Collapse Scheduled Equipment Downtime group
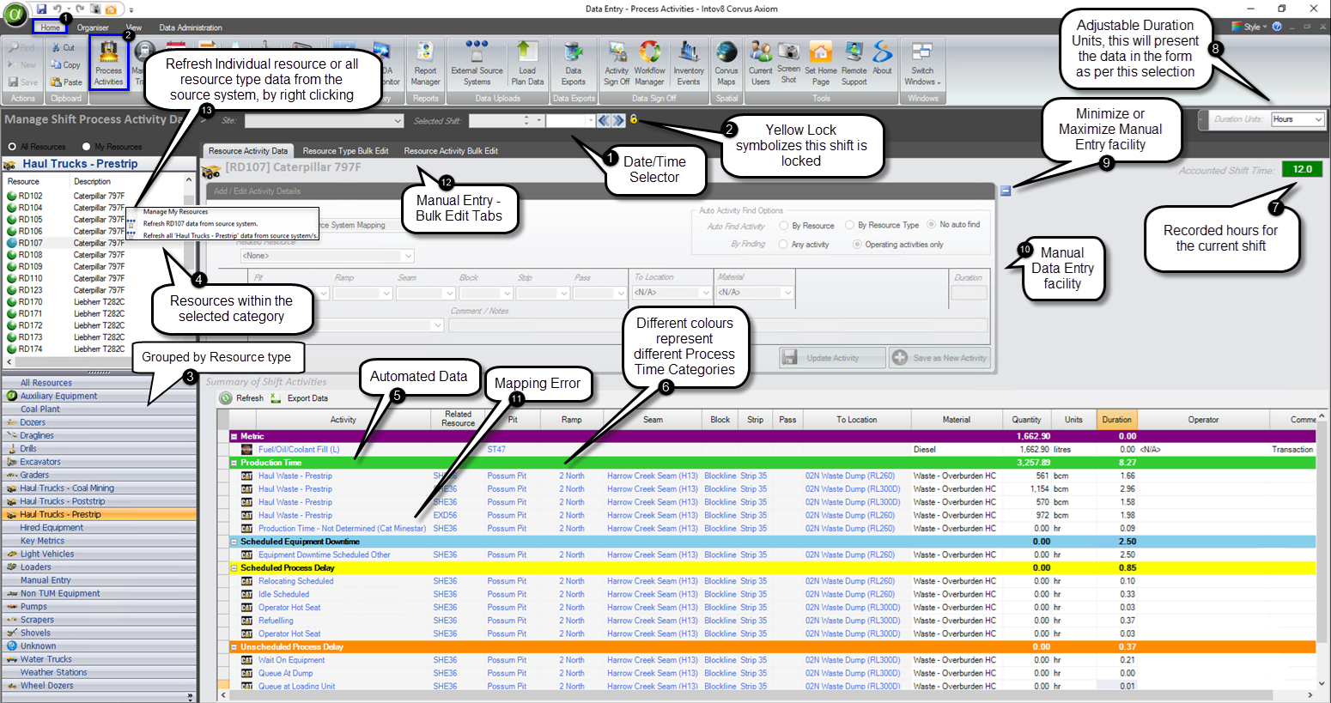 click(x=234, y=542)
